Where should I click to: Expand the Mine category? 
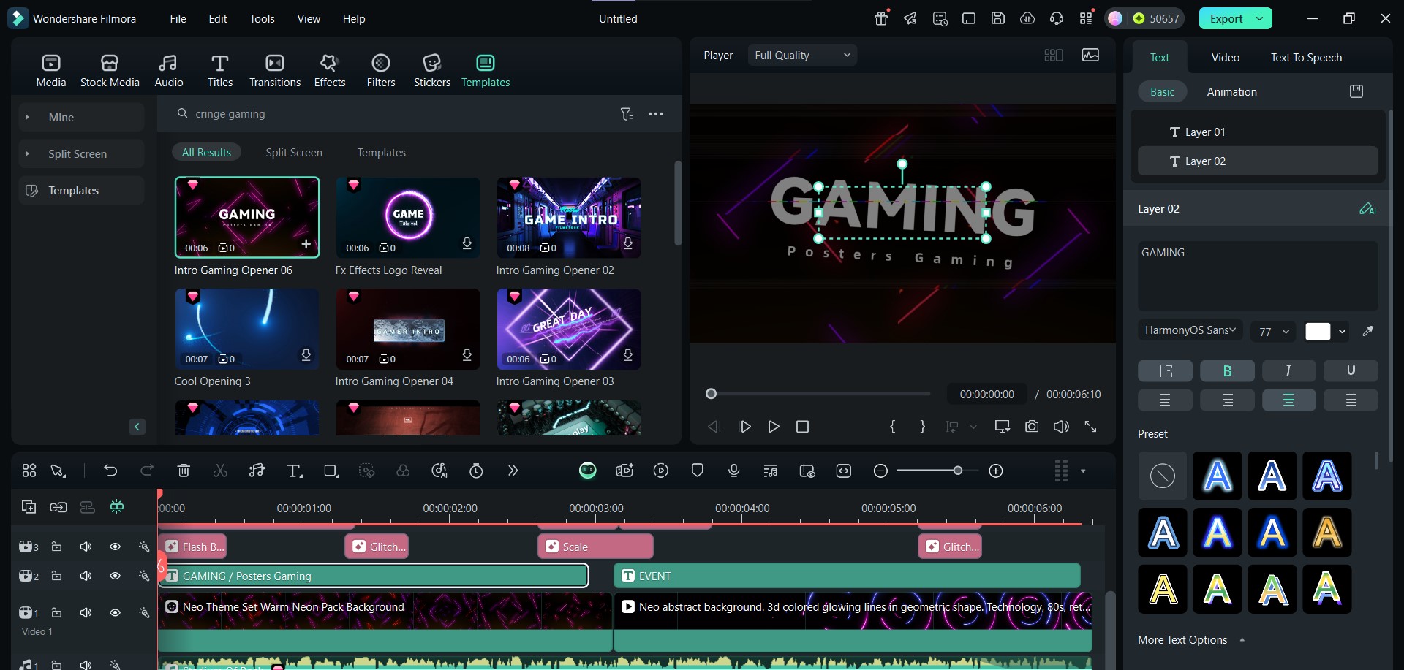pos(28,117)
